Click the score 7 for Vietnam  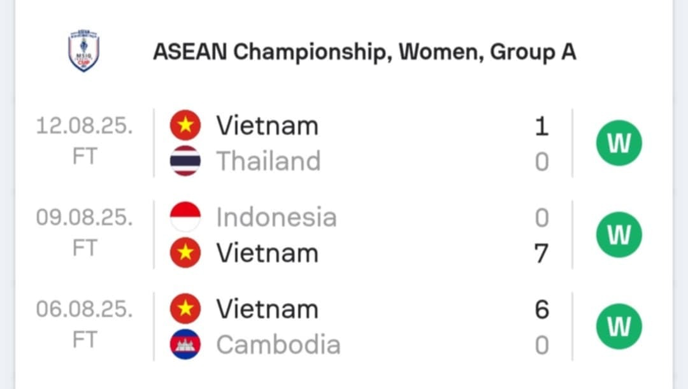[541, 253]
